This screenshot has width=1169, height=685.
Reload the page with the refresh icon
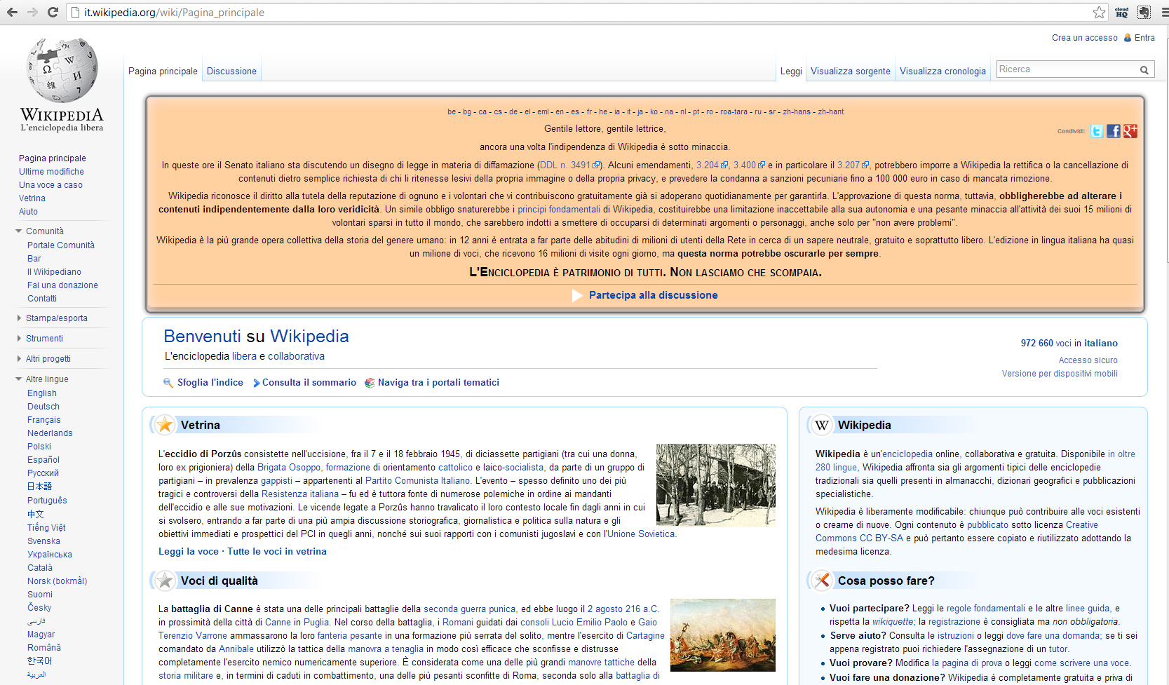coord(53,12)
